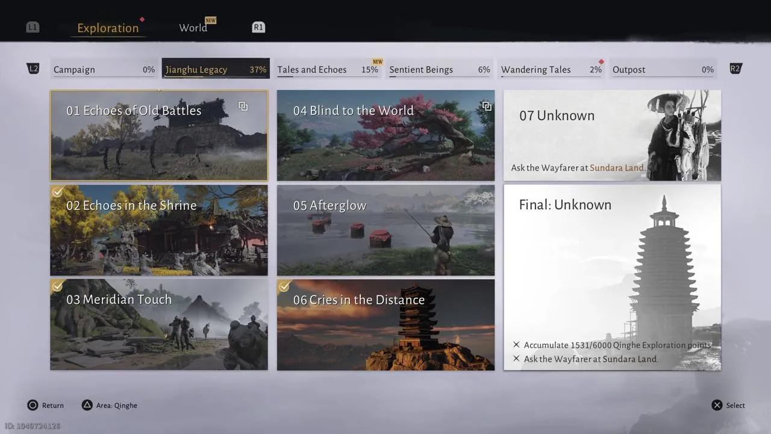Click the red notification dot on Exploration
This screenshot has height=434, width=771.
pyautogui.click(x=142, y=19)
